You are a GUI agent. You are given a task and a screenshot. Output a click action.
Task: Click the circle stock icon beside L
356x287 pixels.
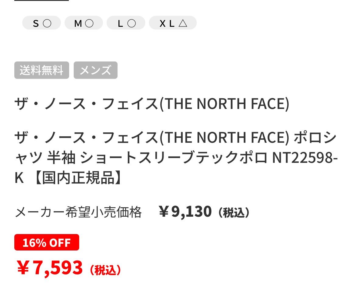[131, 23]
